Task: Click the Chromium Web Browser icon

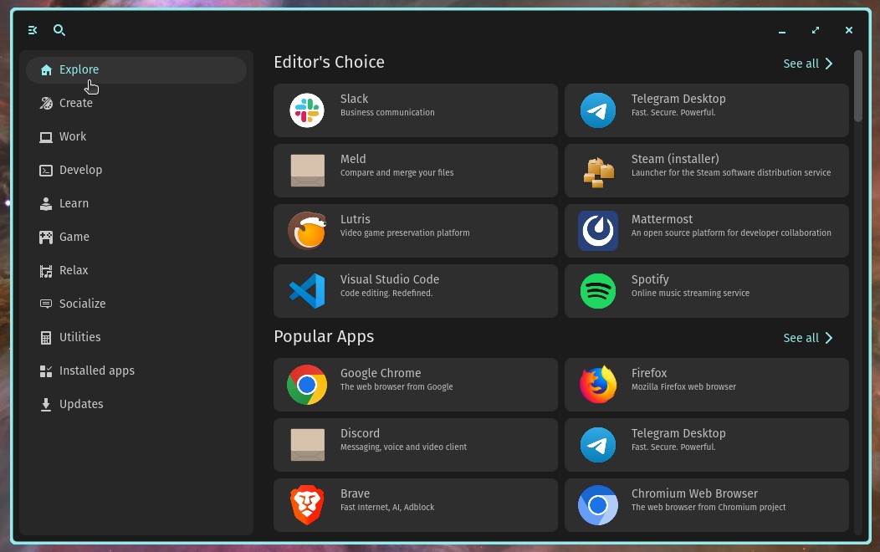Action: (598, 505)
